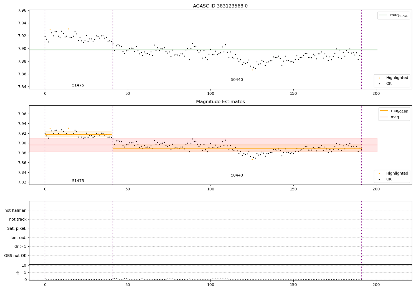Select 'Highlighted' legend entry in Magnitude Estimates plot
Viewport: 416px width, 291px height.
[x=394, y=173]
